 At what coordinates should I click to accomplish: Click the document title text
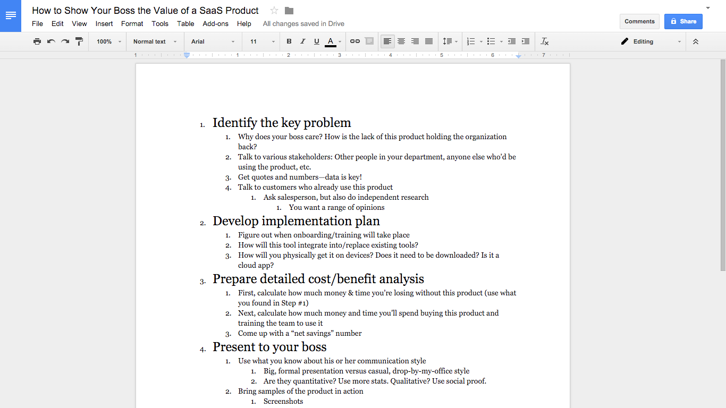pyautogui.click(x=145, y=11)
